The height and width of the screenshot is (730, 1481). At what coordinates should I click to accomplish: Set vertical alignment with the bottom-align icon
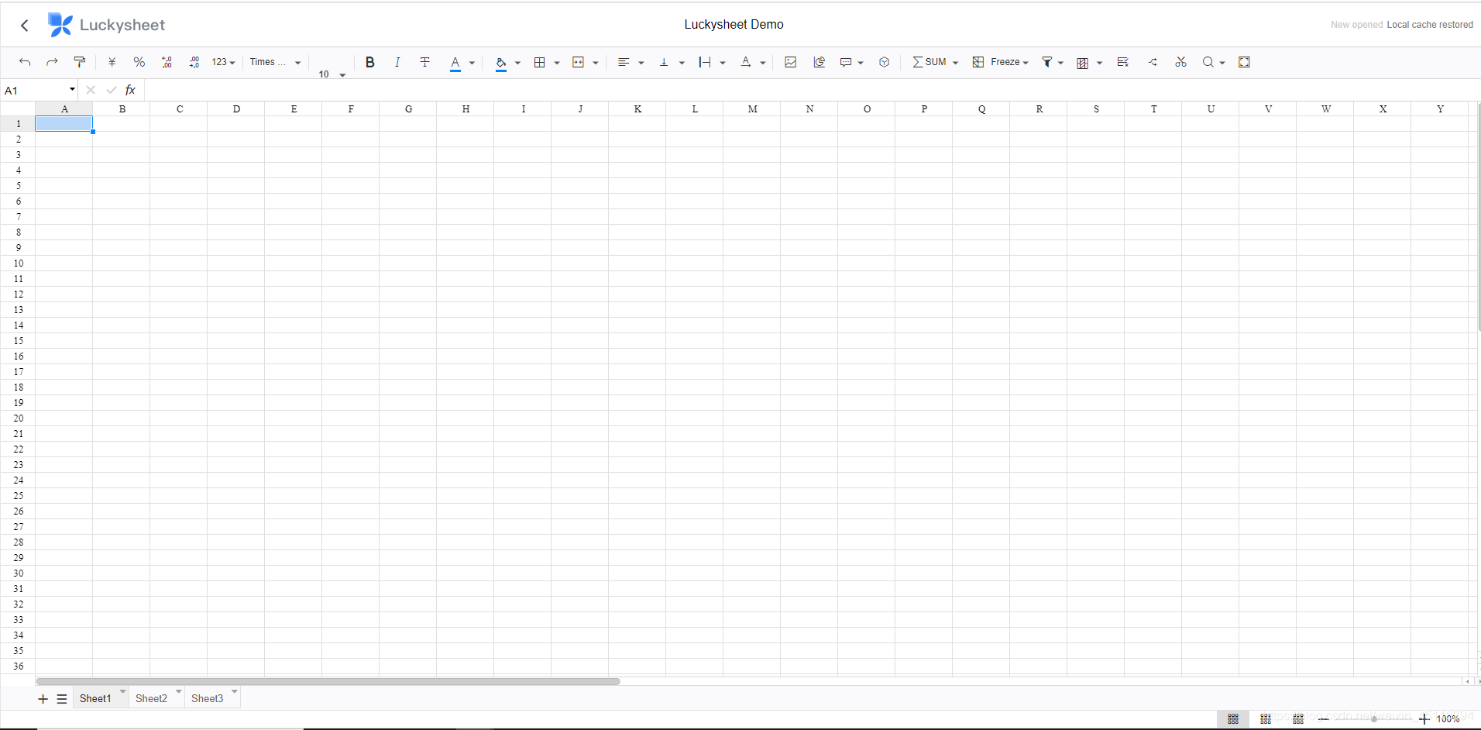(664, 62)
